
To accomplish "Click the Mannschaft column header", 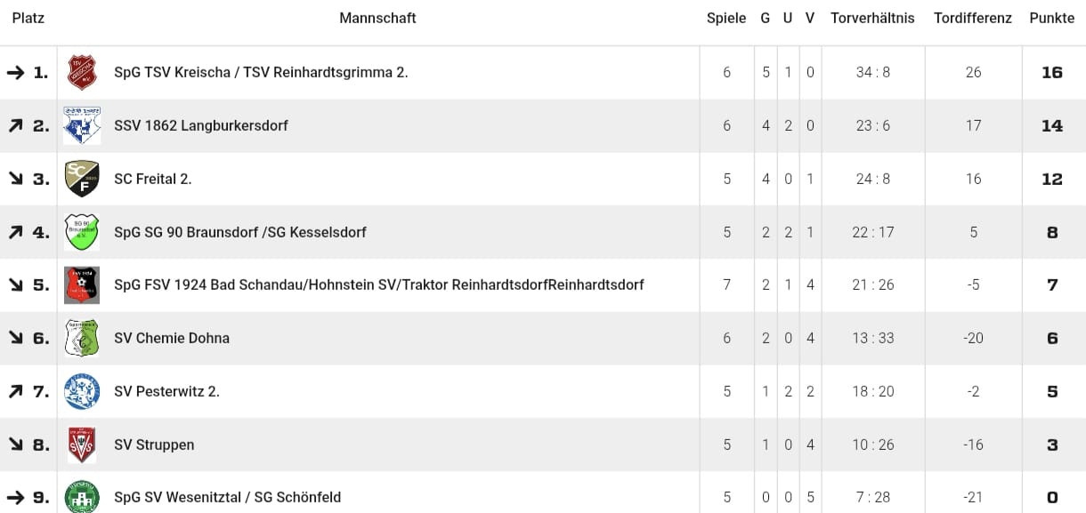I will pyautogui.click(x=377, y=18).
